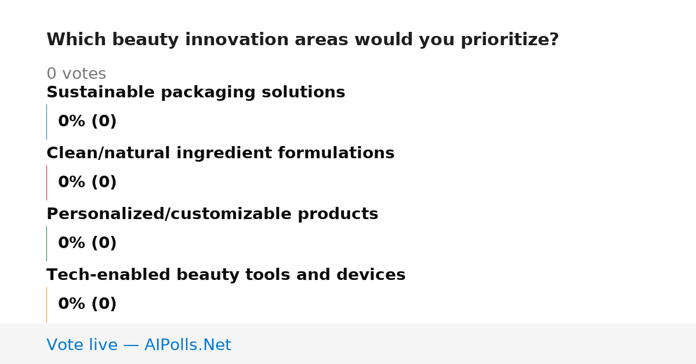The image size is (696, 364).
Task: Click the gray footer banner area
Action: pos(348,344)
